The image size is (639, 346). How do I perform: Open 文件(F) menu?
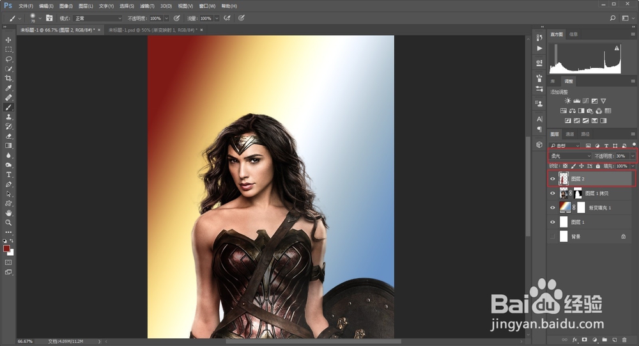(26, 6)
